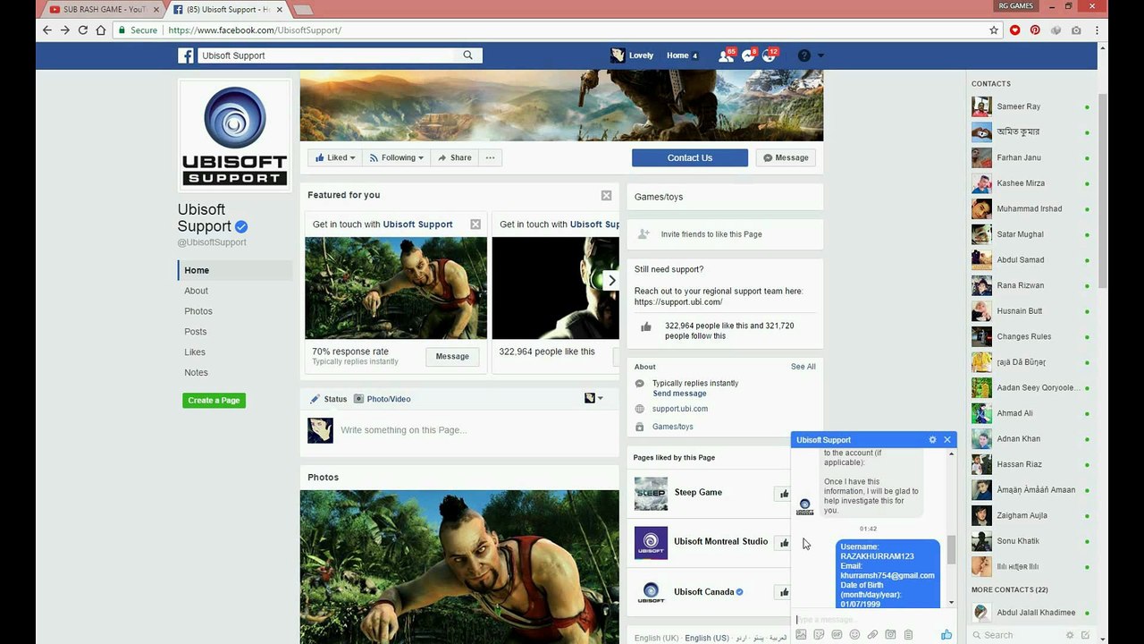Open the emoji picker in chat
The image size is (1144, 644).
click(854, 634)
